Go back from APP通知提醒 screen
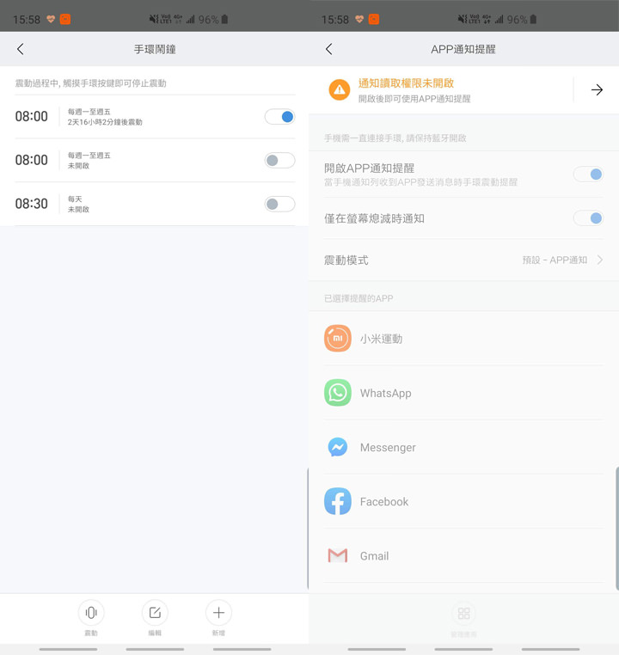 [329, 49]
